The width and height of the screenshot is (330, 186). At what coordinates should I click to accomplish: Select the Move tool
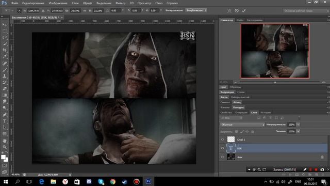5,25
